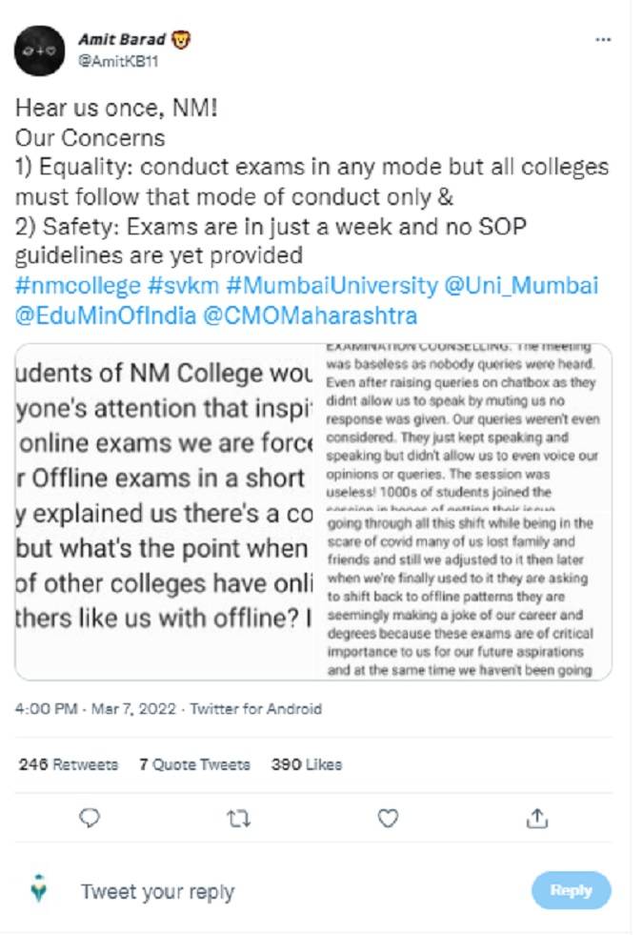Viewport: 643px width, 935px height.
Task: Click your own avatar beside reply box
Action: click(x=39, y=890)
